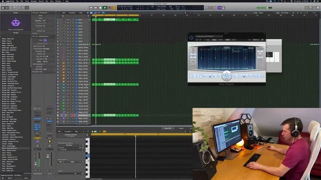Click previous preset arrow in plugin header

[x=197, y=40]
